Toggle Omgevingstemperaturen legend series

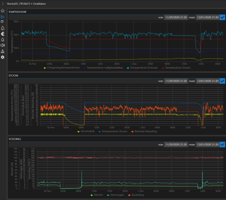click(x=61, y=68)
